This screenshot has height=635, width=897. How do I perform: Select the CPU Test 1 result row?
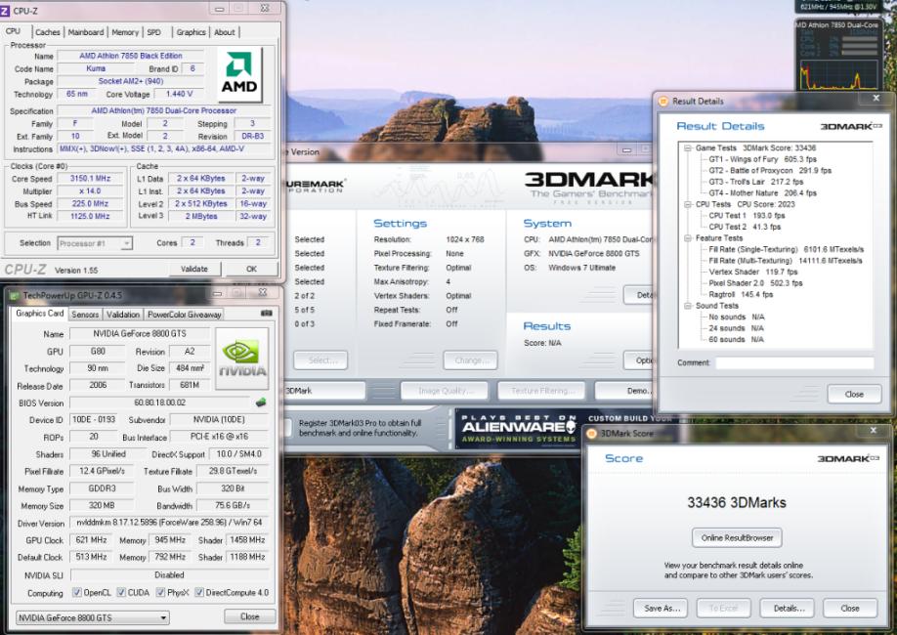tap(747, 216)
